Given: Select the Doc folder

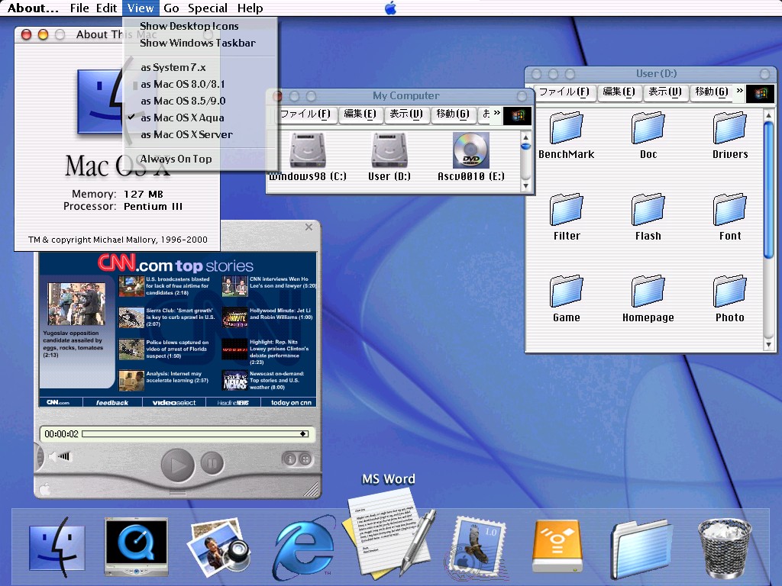Looking at the screenshot, I should click(648, 128).
